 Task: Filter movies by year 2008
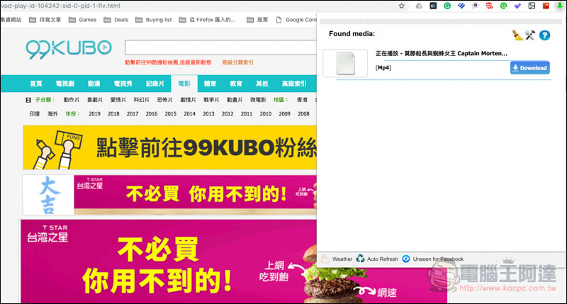[303, 114]
